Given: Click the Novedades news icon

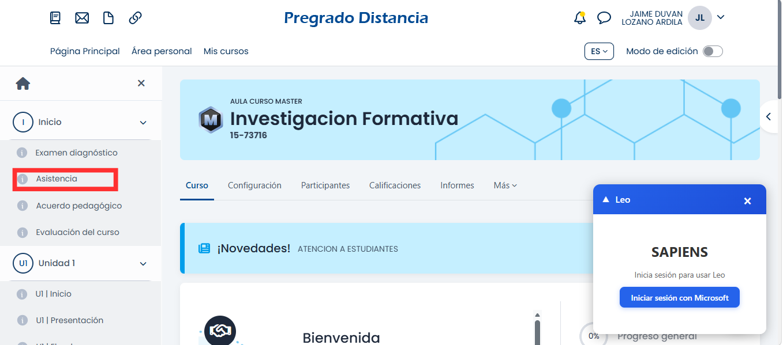Looking at the screenshot, I should (204, 249).
